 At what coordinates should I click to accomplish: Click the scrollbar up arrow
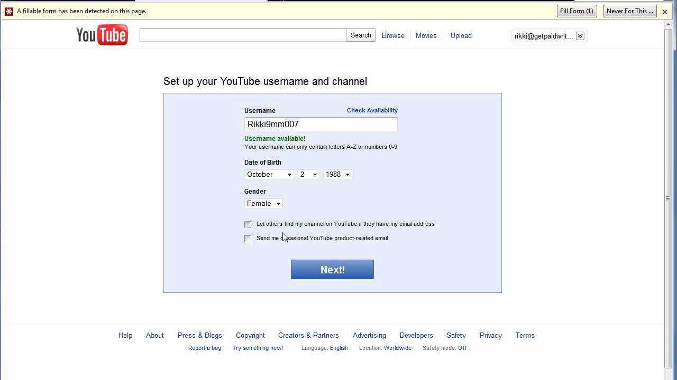668,25
